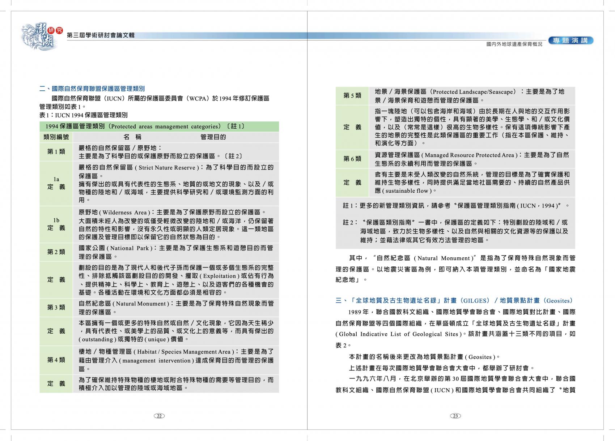
Task: Click the 第三屆學術研討會論文輯 header title
Action: (x=101, y=35)
